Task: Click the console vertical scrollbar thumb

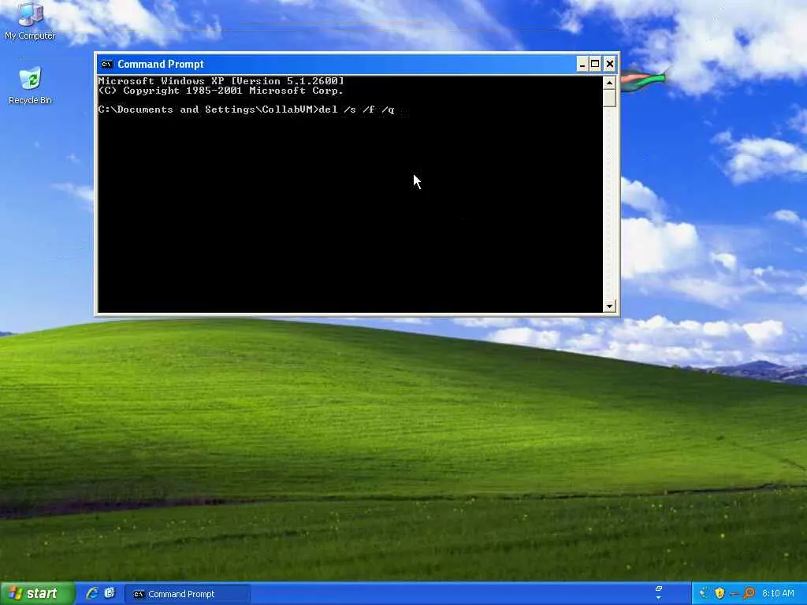Action: pyautogui.click(x=609, y=98)
